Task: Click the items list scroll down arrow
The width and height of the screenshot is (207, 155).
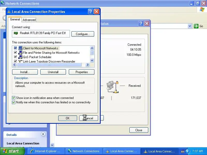Action: (92, 60)
